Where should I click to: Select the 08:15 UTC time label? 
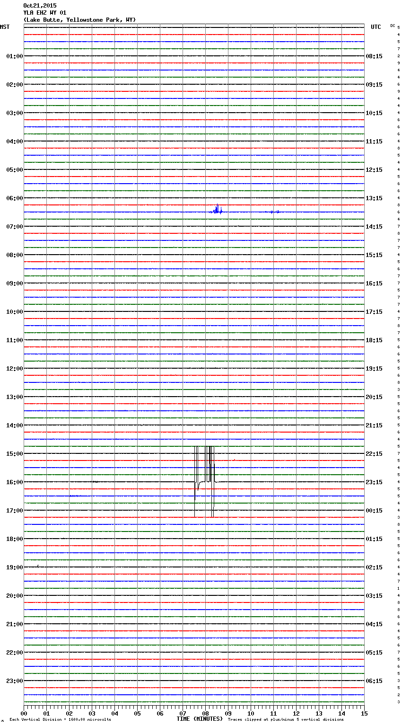374,56
